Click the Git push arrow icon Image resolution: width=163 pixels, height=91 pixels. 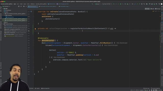139,4
